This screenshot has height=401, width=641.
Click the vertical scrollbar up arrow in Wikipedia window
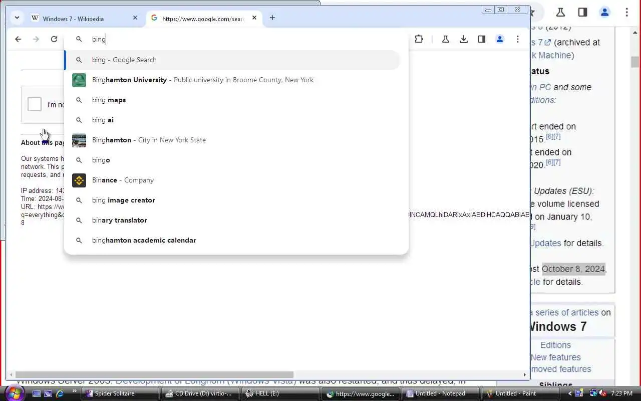click(x=635, y=34)
